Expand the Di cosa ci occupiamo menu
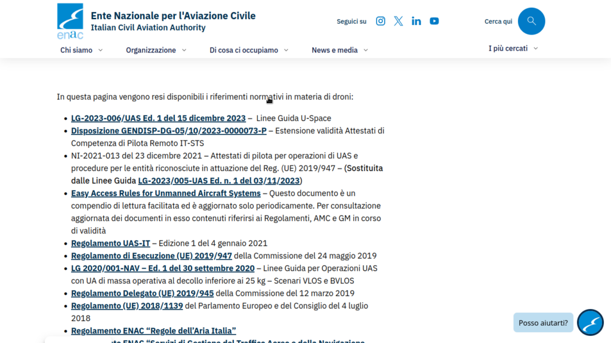This screenshot has height=343, width=611. point(249,50)
